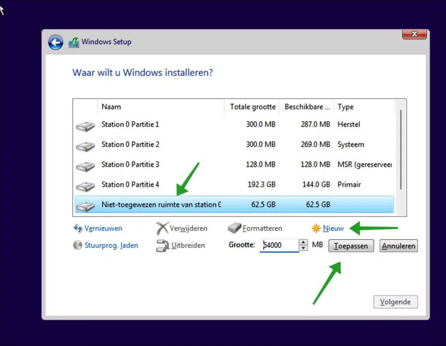The width and height of the screenshot is (446, 346).
Task: Click the 269.0 MB available cell
Action: click(316, 145)
